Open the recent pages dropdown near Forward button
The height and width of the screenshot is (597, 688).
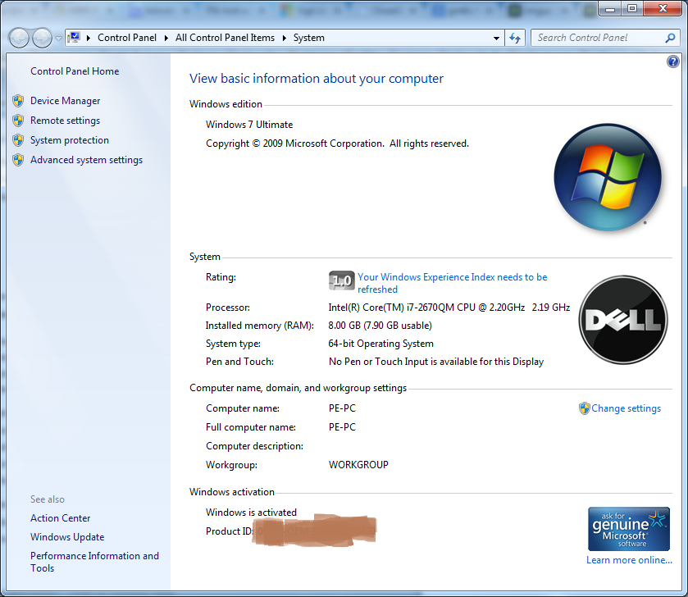58,39
